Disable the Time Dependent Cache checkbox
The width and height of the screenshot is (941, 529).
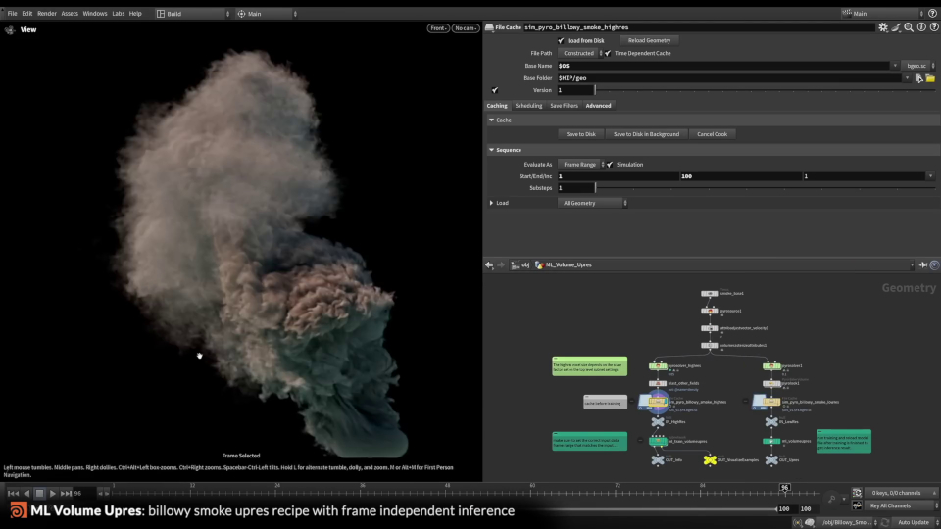608,53
